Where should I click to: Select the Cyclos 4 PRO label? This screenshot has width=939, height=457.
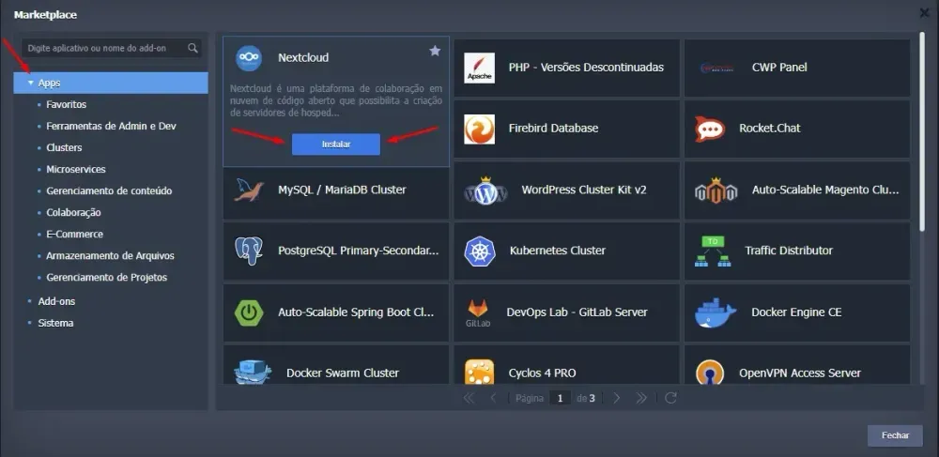(x=543, y=373)
